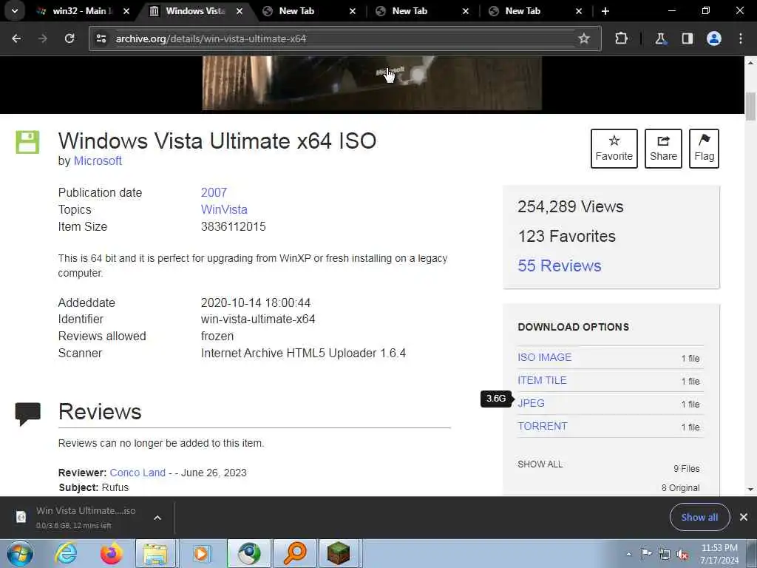
Task: Close the downloads bar
Action: tap(744, 517)
